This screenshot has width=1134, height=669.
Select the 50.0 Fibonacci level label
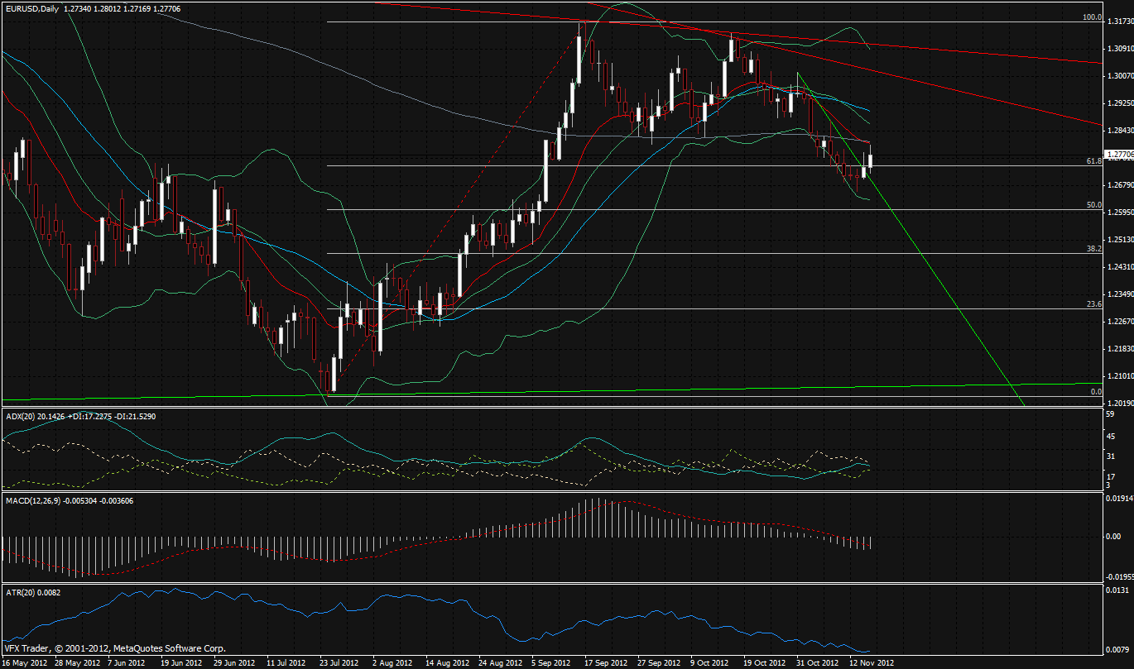coord(1093,205)
